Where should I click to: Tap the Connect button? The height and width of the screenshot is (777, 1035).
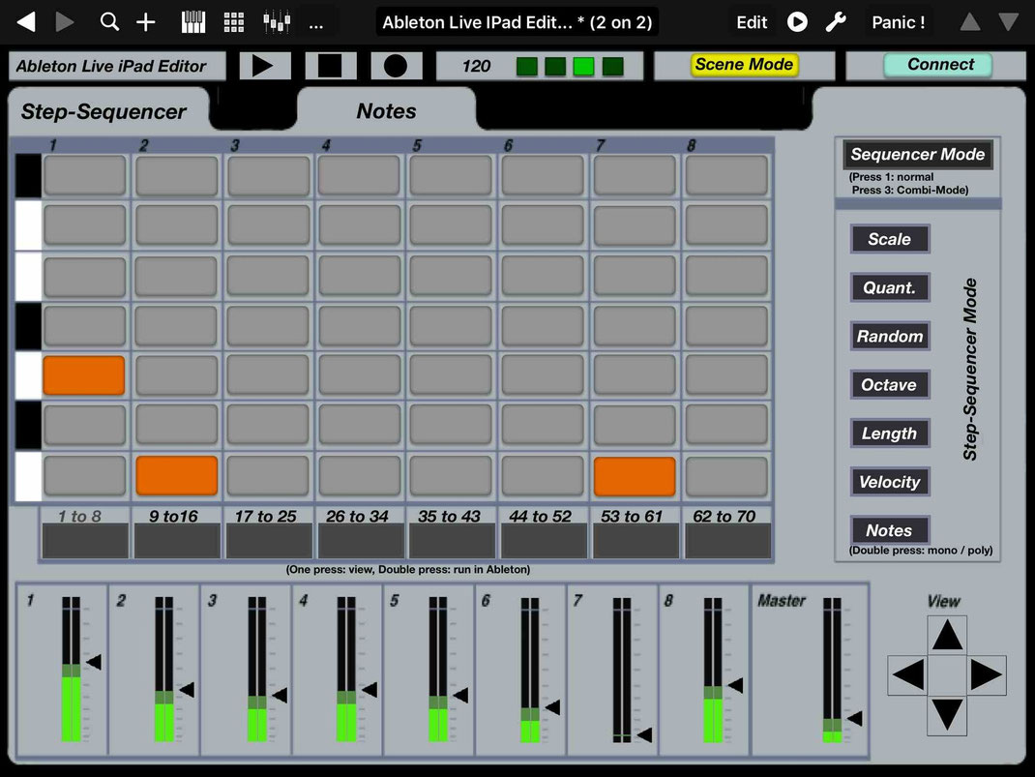coord(940,65)
